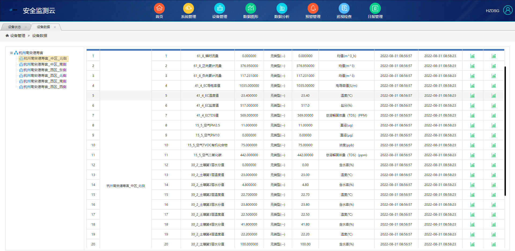Click unit cell 浓度(ppb)
This screenshot has height=251, width=515.
[x=347, y=145]
